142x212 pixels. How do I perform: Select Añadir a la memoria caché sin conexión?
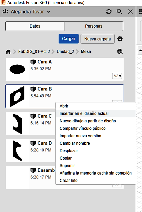[x=96, y=173]
